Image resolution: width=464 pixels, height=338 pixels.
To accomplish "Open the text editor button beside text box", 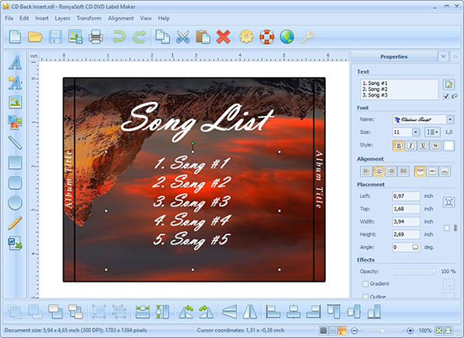I will pyautogui.click(x=448, y=84).
